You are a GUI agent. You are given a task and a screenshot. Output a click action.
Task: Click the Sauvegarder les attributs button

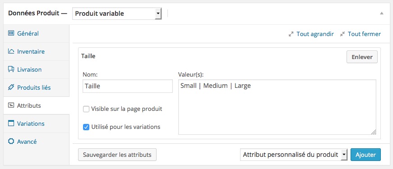(x=117, y=155)
